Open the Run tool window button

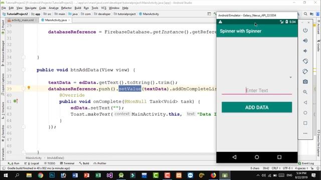coord(14,163)
